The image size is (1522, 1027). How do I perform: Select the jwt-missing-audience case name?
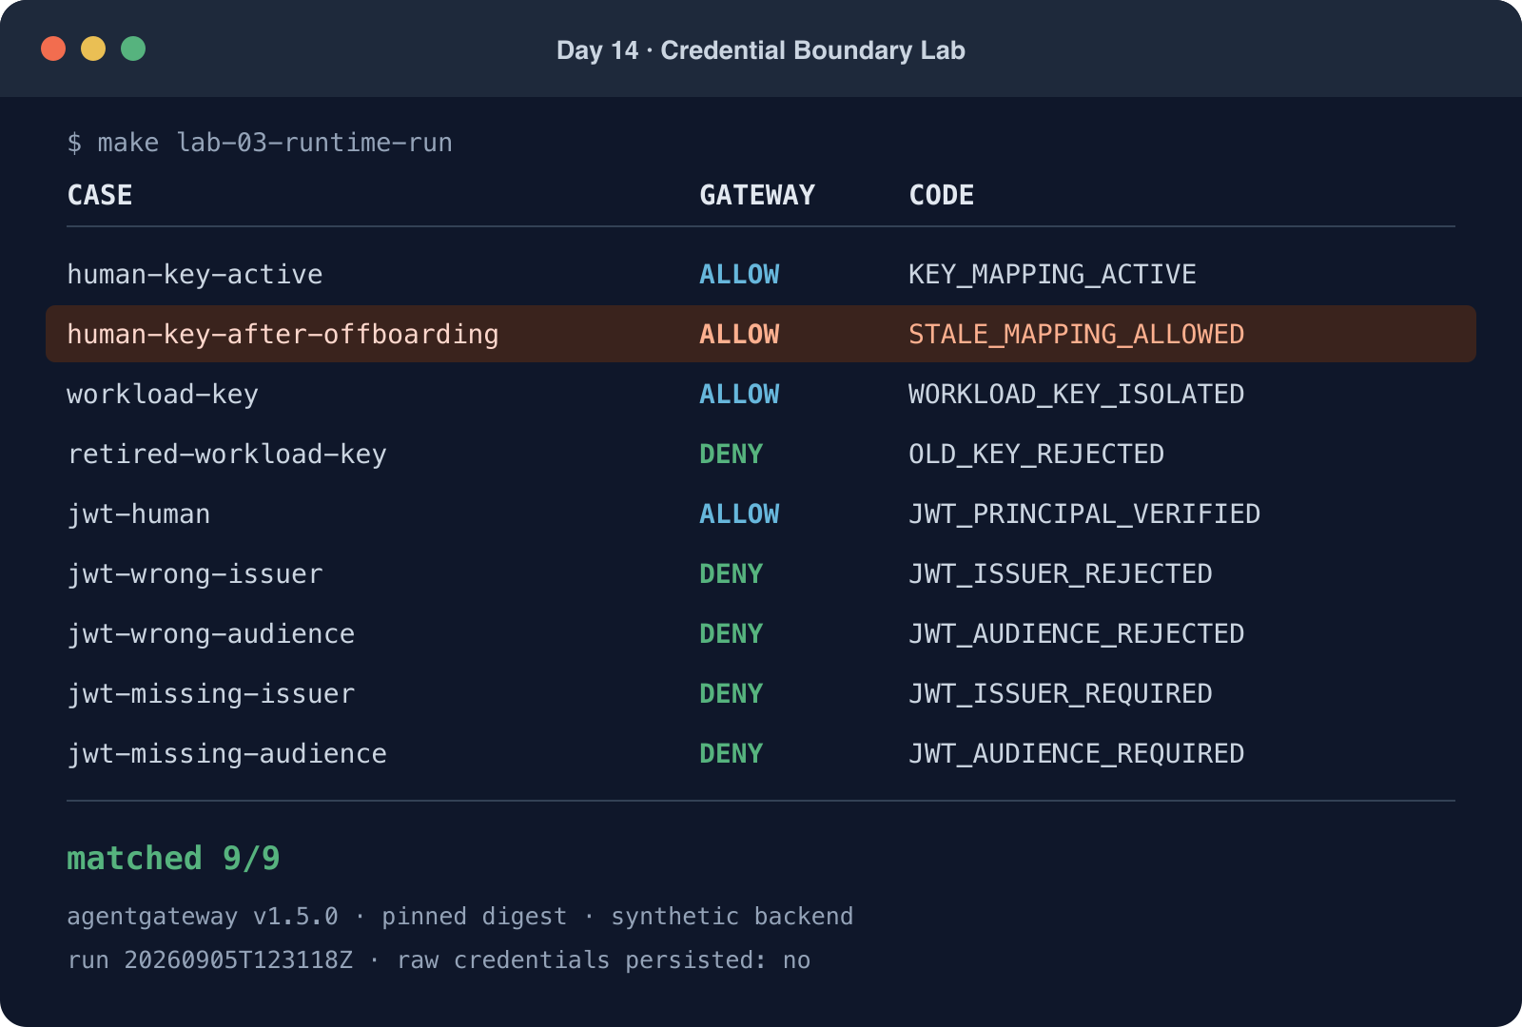click(x=227, y=754)
